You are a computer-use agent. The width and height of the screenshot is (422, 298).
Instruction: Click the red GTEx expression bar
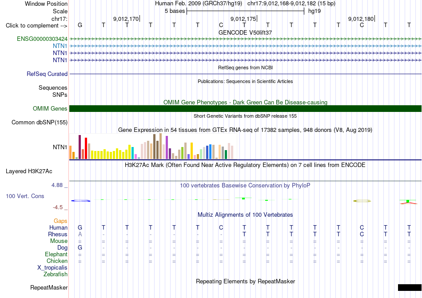[x=86, y=148]
